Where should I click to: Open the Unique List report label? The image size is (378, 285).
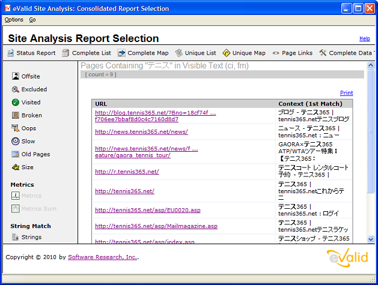click(200, 53)
